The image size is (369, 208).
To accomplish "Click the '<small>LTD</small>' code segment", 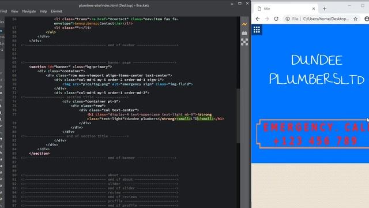I will coord(195,119).
